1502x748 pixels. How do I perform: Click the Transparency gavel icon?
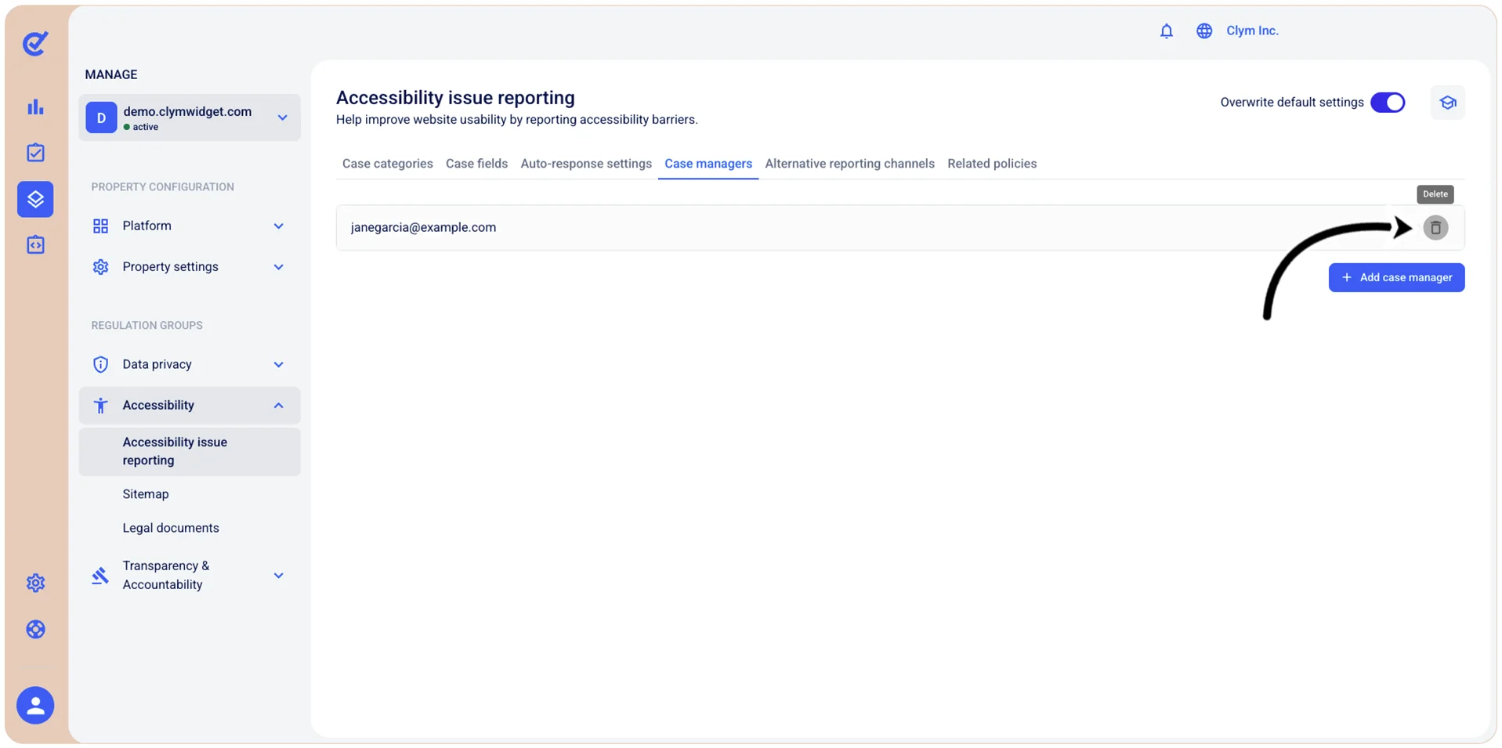pos(100,576)
